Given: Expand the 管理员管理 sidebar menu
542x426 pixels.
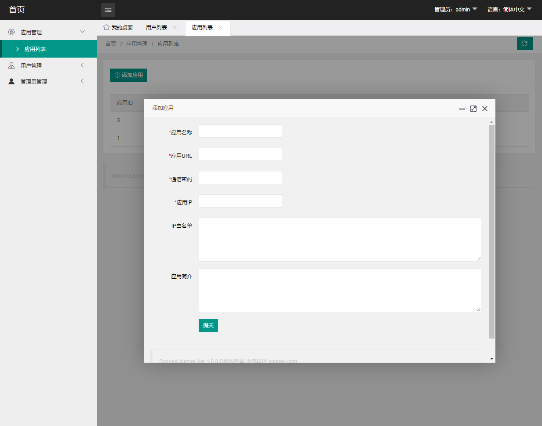Looking at the screenshot, I should pyautogui.click(x=33, y=81).
